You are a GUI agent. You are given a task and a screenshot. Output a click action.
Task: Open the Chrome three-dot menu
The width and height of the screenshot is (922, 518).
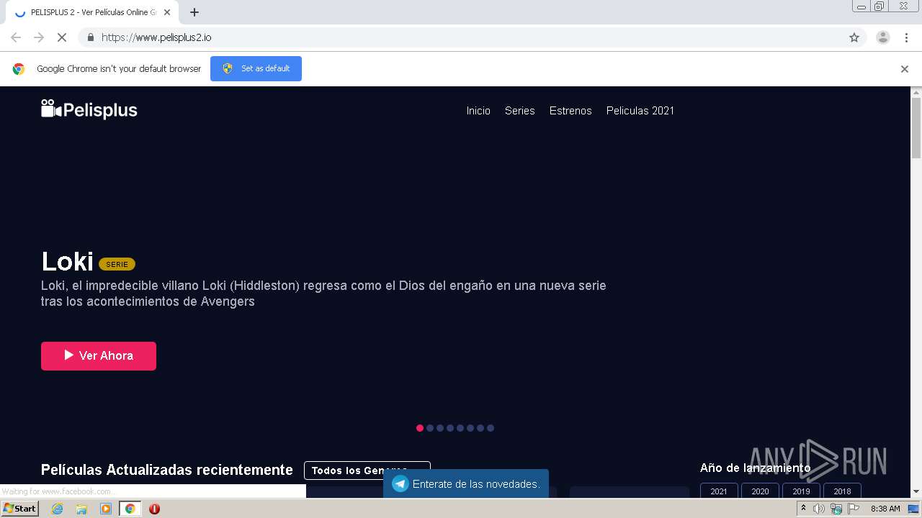[x=906, y=37]
